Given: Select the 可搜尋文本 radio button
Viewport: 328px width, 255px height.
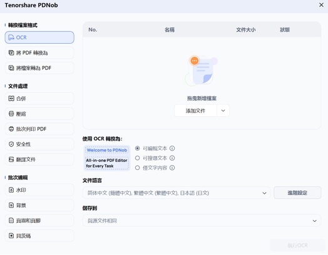Looking at the screenshot, I should (138, 158).
